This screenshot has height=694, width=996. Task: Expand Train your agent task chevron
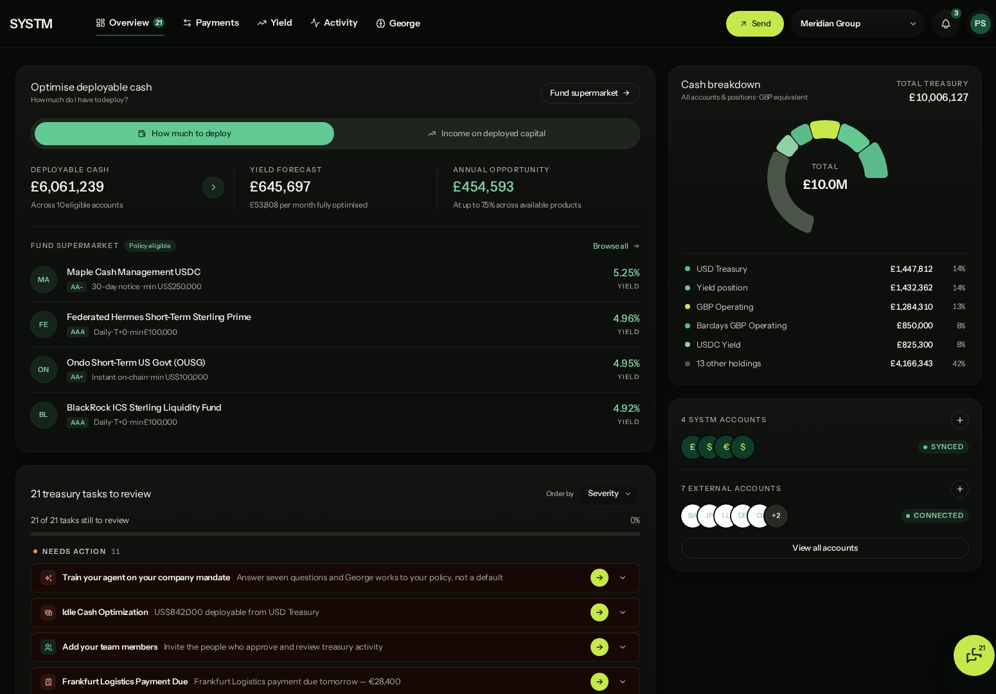623,578
